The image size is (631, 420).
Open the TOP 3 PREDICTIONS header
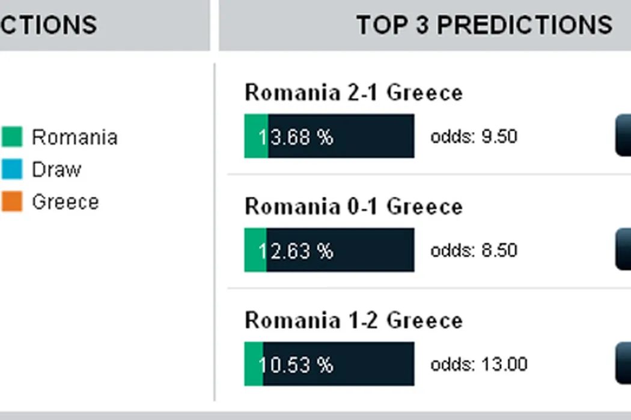(484, 25)
